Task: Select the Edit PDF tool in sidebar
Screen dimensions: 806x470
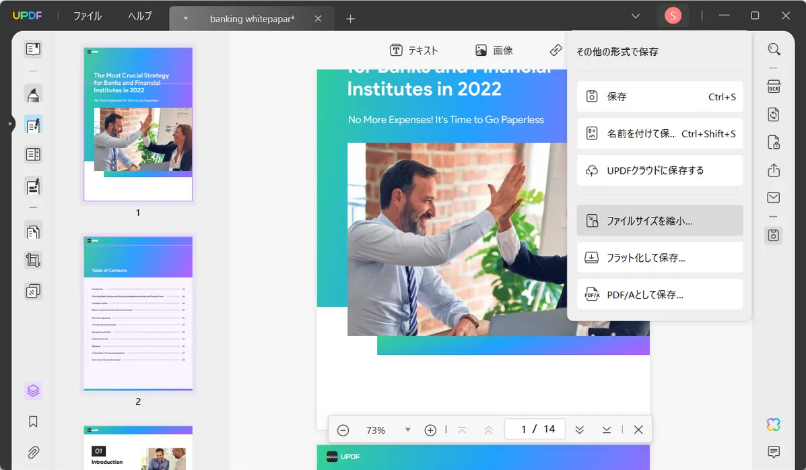Action: click(x=34, y=125)
